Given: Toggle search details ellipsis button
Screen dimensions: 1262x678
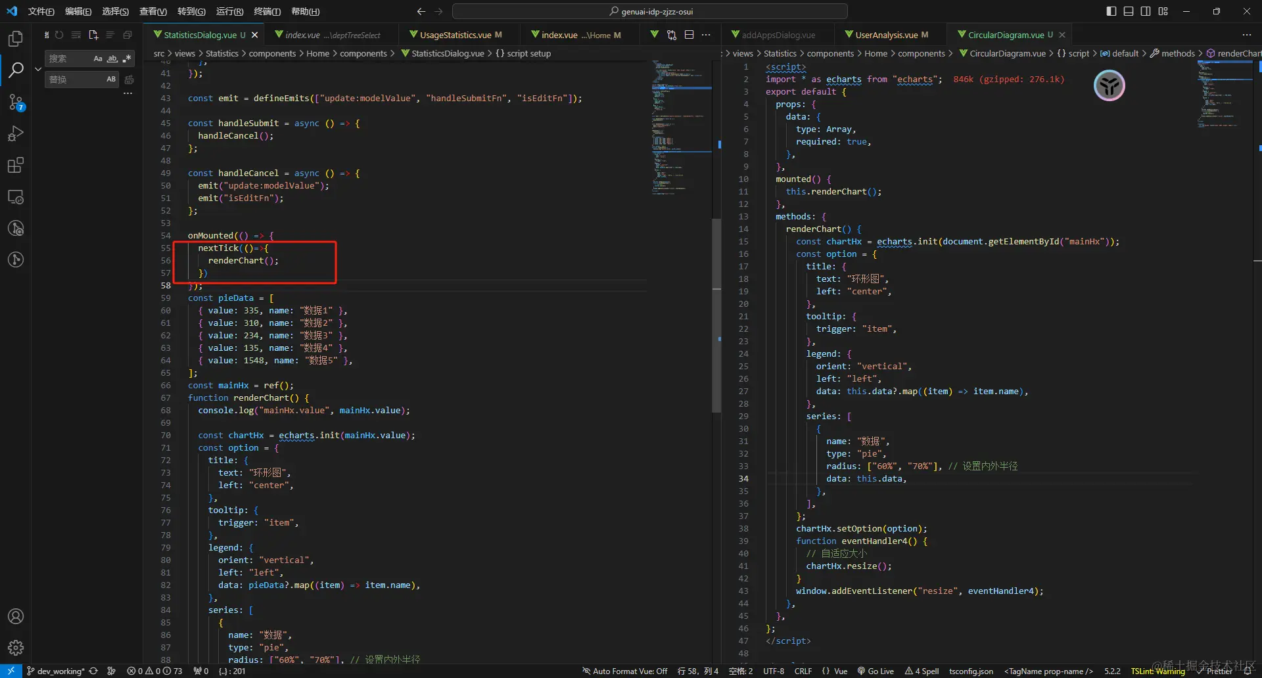Looking at the screenshot, I should tap(128, 94).
